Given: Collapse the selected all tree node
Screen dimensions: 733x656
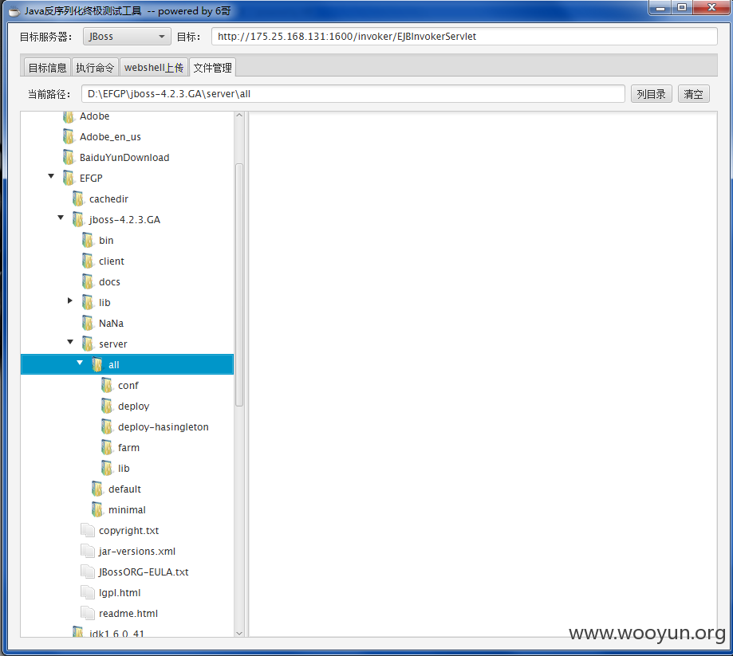Looking at the screenshot, I should [x=80, y=363].
